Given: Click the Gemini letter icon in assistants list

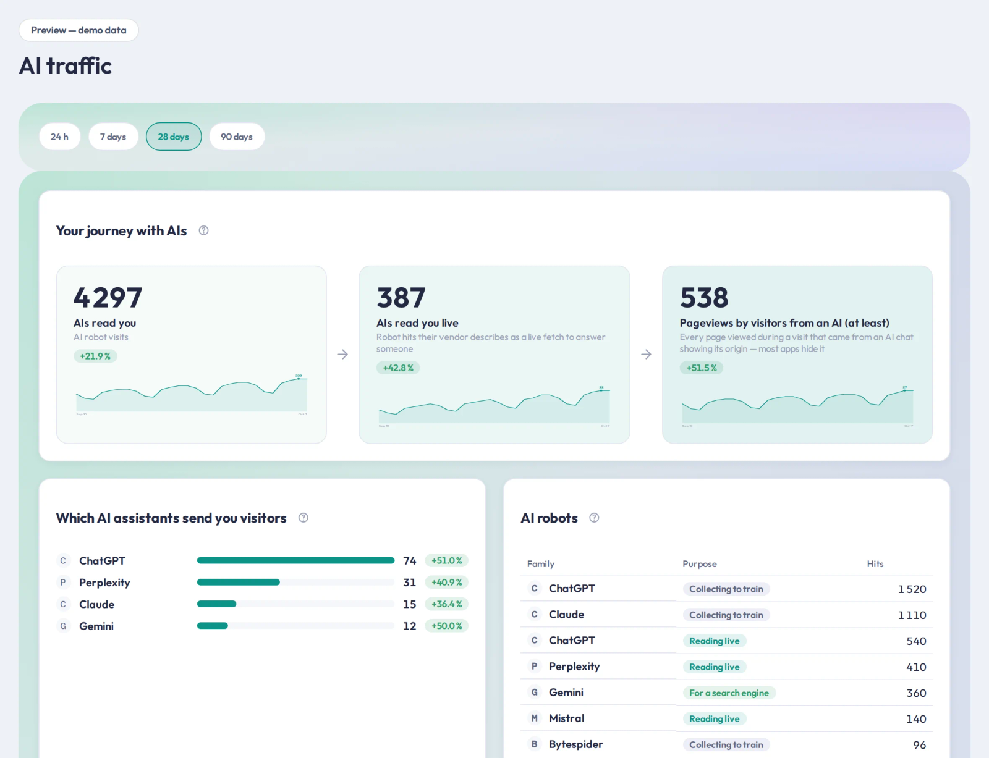Looking at the screenshot, I should click(63, 626).
